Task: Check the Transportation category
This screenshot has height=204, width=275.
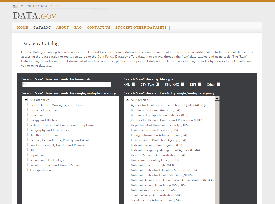Action: (x=26, y=169)
